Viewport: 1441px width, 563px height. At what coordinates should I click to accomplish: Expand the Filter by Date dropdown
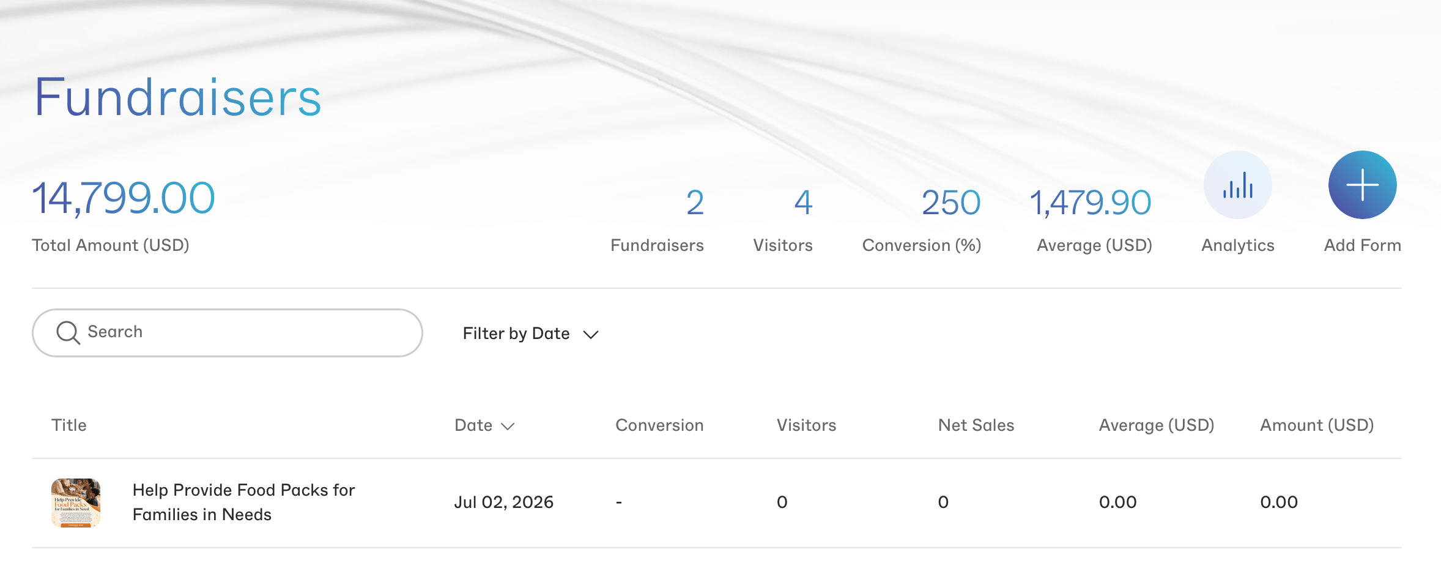[530, 334]
